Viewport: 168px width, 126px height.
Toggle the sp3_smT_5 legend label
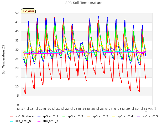pos(150,116)
